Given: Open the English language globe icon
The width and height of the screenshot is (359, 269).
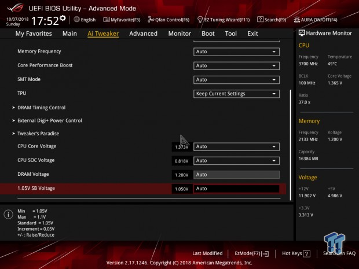Looking at the screenshot, I should tap(76, 20).
